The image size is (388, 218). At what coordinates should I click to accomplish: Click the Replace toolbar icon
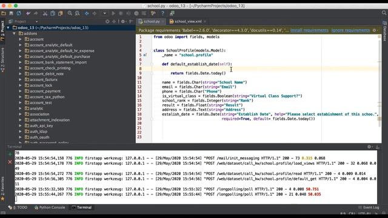[x=77, y=13]
